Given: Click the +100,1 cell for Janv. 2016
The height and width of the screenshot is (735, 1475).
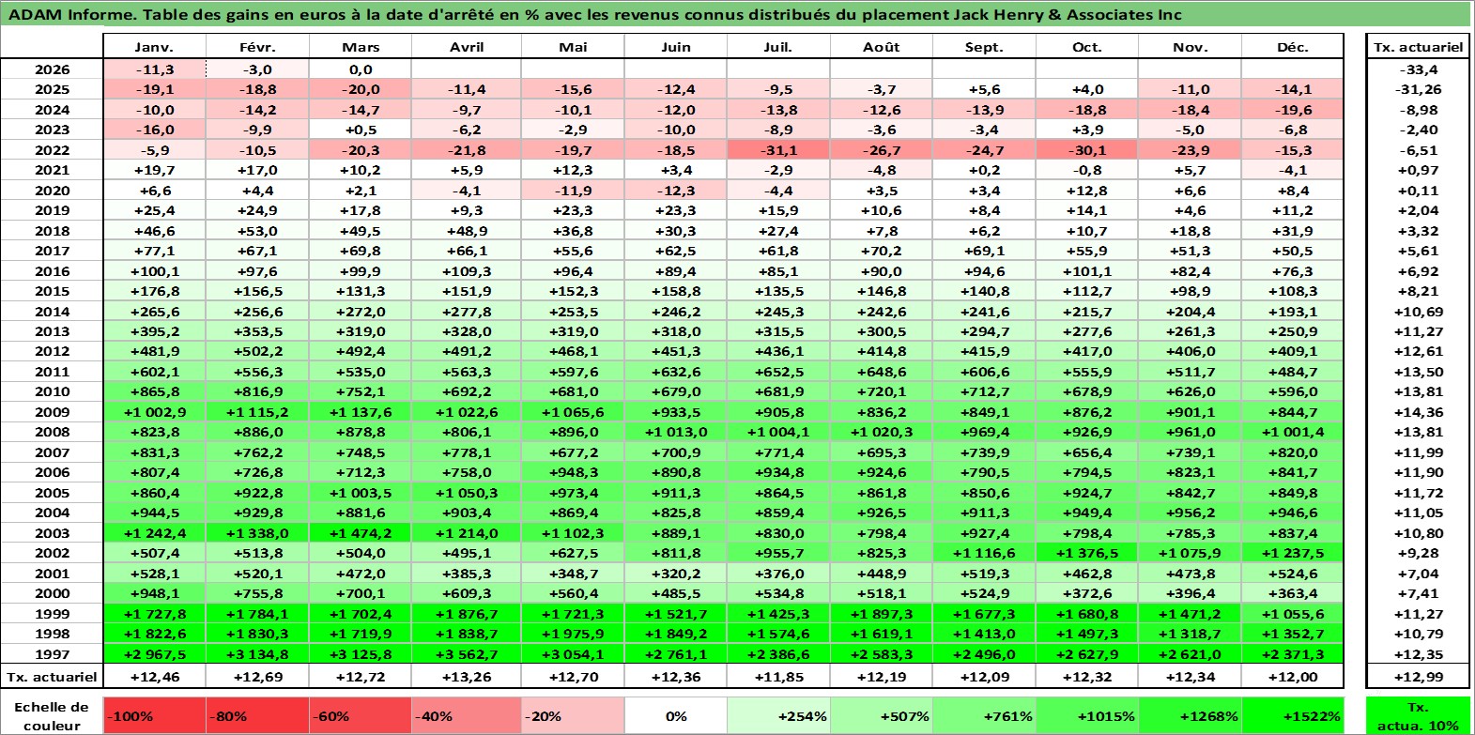Looking at the screenshot, I should 154,271.
